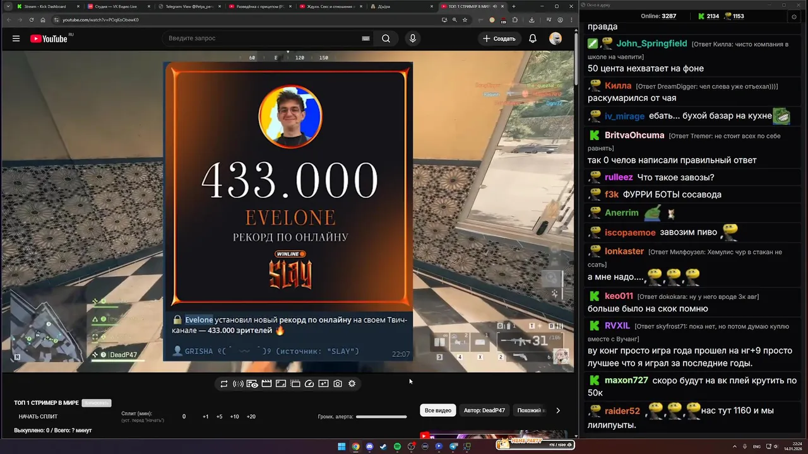Image resolution: width=808 pixels, height=454 pixels.
Task: Click username raider52 in chat
Action: tap(622, 410)
